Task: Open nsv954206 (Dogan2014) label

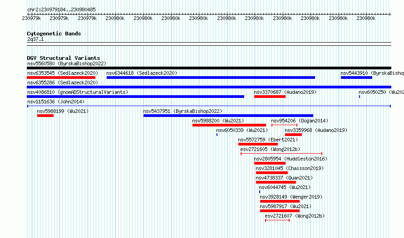Action: (300, 121)
